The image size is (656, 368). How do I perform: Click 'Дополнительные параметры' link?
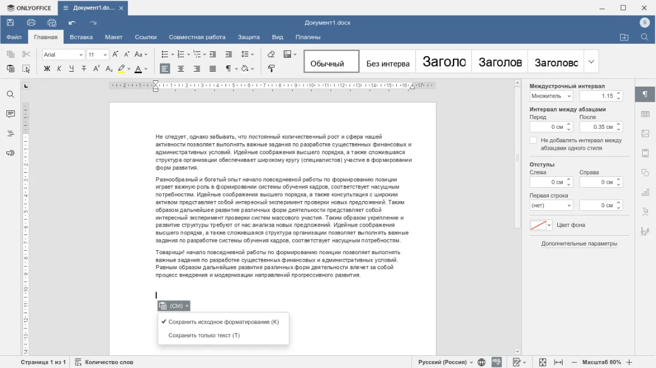(579, 244)
